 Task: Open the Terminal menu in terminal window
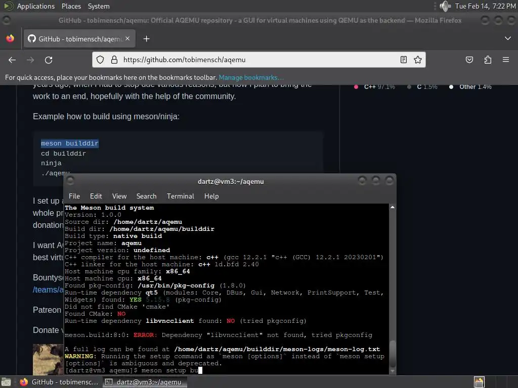click(x=181, y=196)
